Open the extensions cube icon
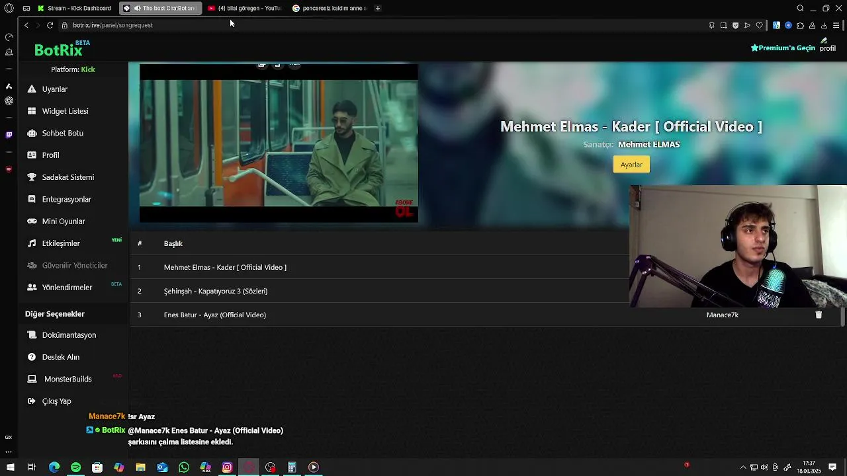The height and width of the screenshot is (476, 847). point(801,25)
